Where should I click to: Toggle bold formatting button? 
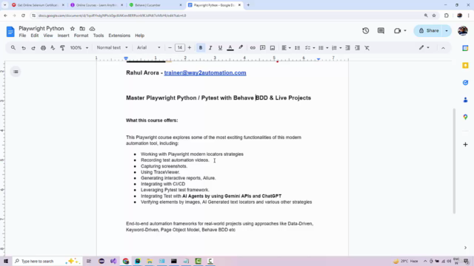click(201, 47)
